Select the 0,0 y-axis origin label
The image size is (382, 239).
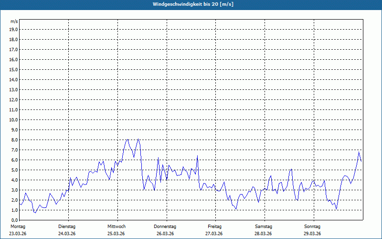(13, 220)
